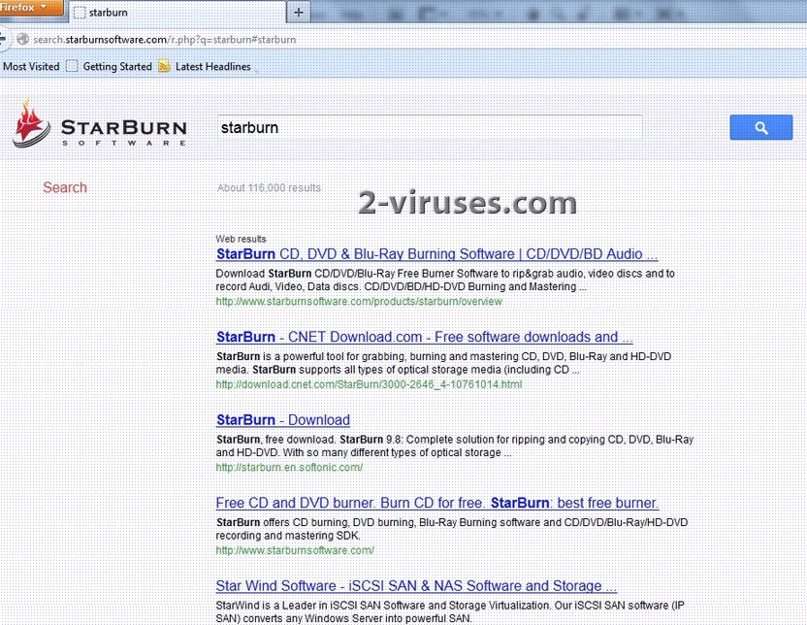Click the starburn.en.softonic.com green URL
807x625 pixels.
pyautogui.click(x=289, y=467)
